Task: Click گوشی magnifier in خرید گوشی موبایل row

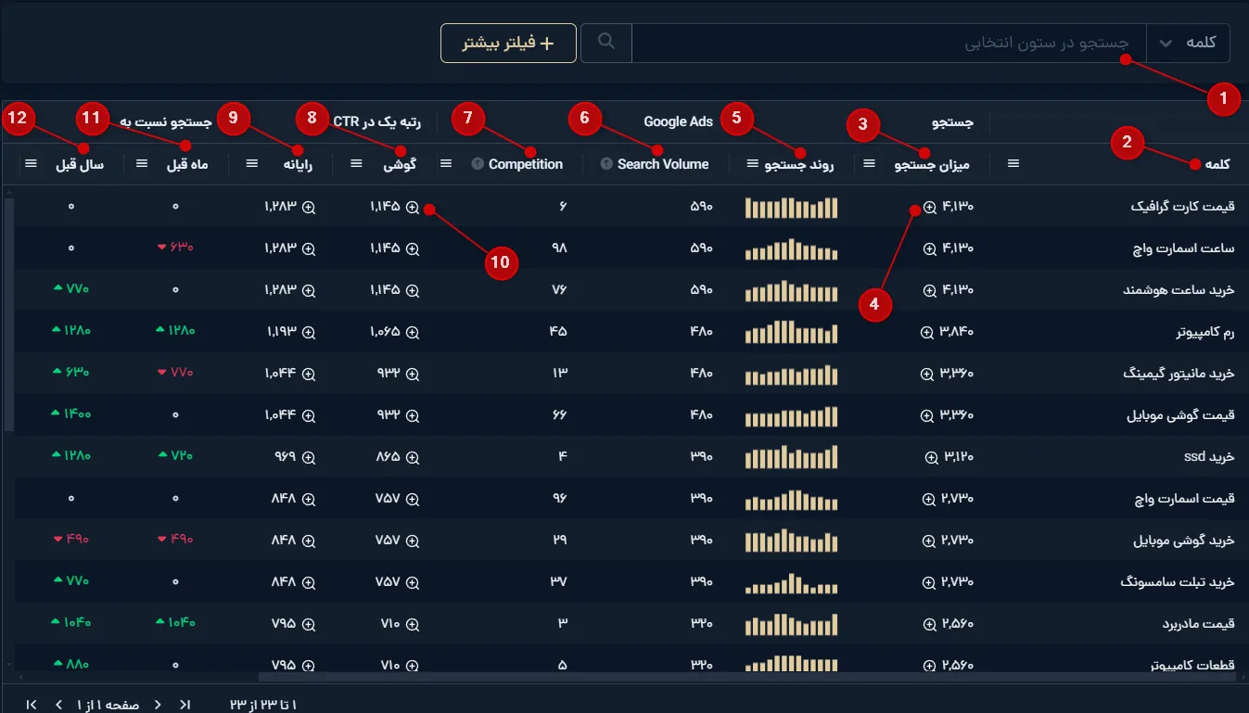Action: [413, 541]
